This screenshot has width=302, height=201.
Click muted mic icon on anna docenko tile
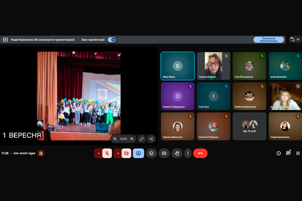pos(298,56)
